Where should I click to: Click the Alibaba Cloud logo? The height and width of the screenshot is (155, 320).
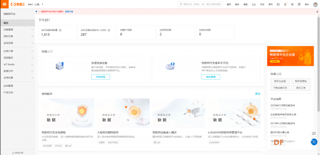click(17, 4)
